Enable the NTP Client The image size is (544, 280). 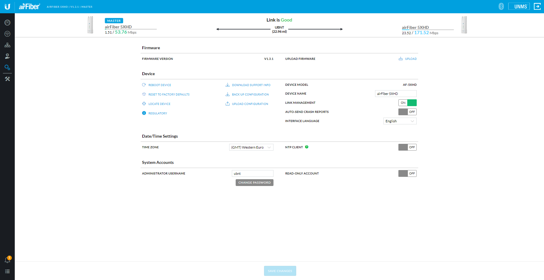(408, 147)
